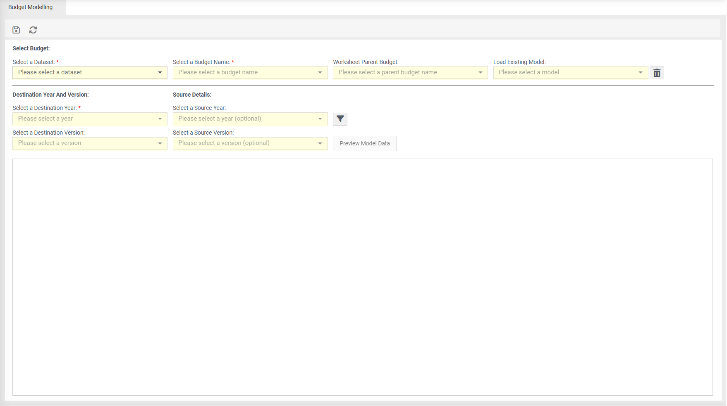Image resolution: width=727 pixels, height=406 pixels.
Task: Select the Budget Modelling tab
Action: coord(30,7)
